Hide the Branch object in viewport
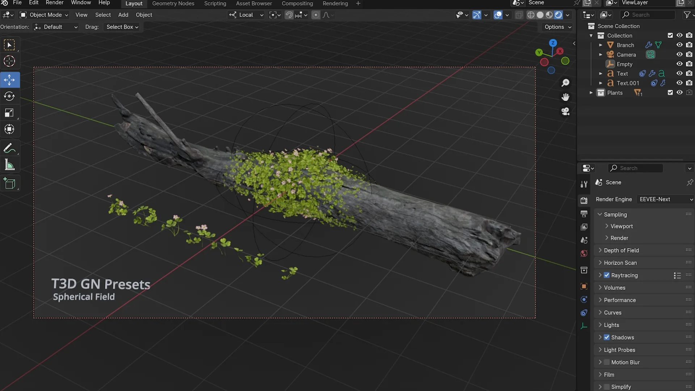Viewport: 695px width, 391px height. pyautogui.click(x=679, y=45)
